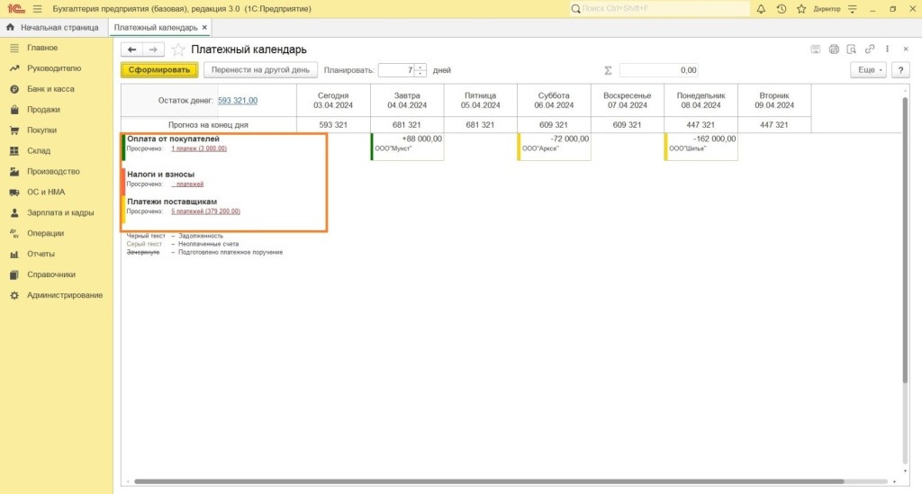This screenshot has height=494, width=922.
Task: Open the 593 321,00 cash balance link
Action: coord(238,101)
